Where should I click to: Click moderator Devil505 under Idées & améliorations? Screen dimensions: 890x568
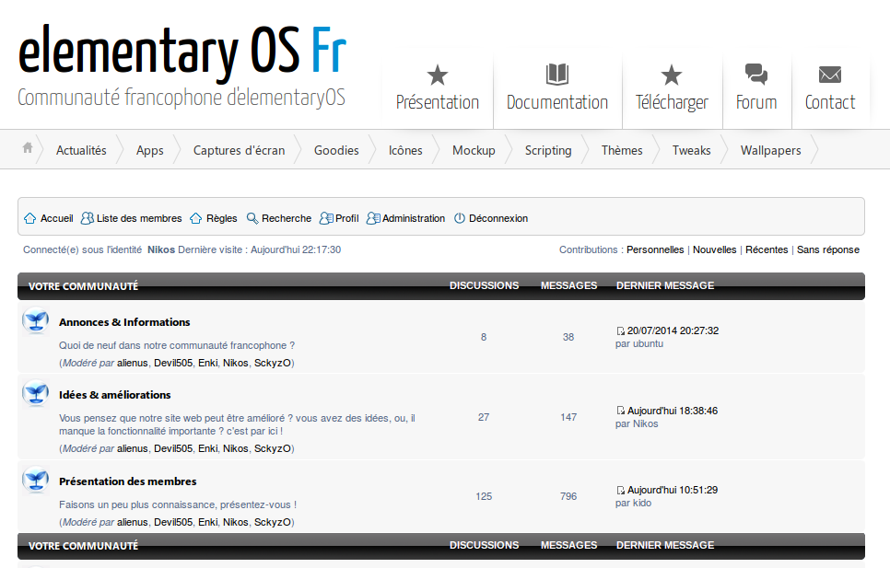(x=173, y=448)
